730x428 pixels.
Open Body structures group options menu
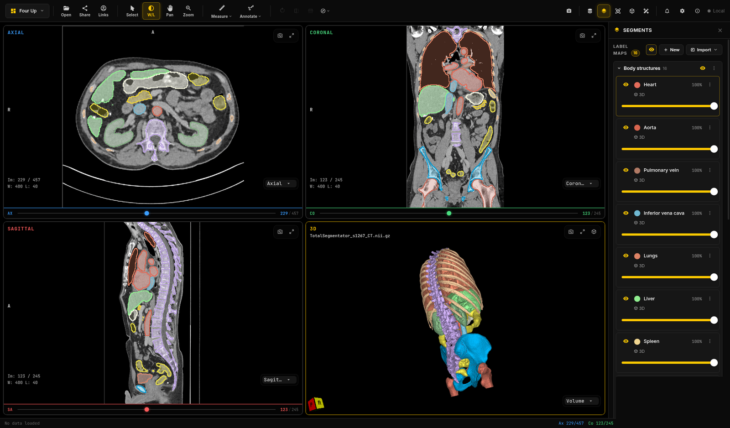click(714, 68)
